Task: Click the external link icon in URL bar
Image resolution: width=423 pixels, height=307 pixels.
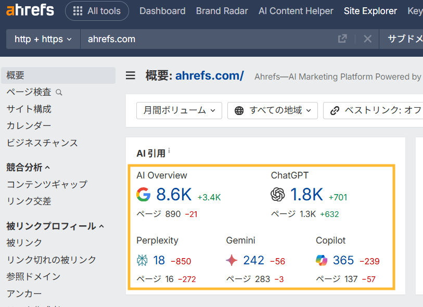Action: pyautogui.click(x=342, y=39)
